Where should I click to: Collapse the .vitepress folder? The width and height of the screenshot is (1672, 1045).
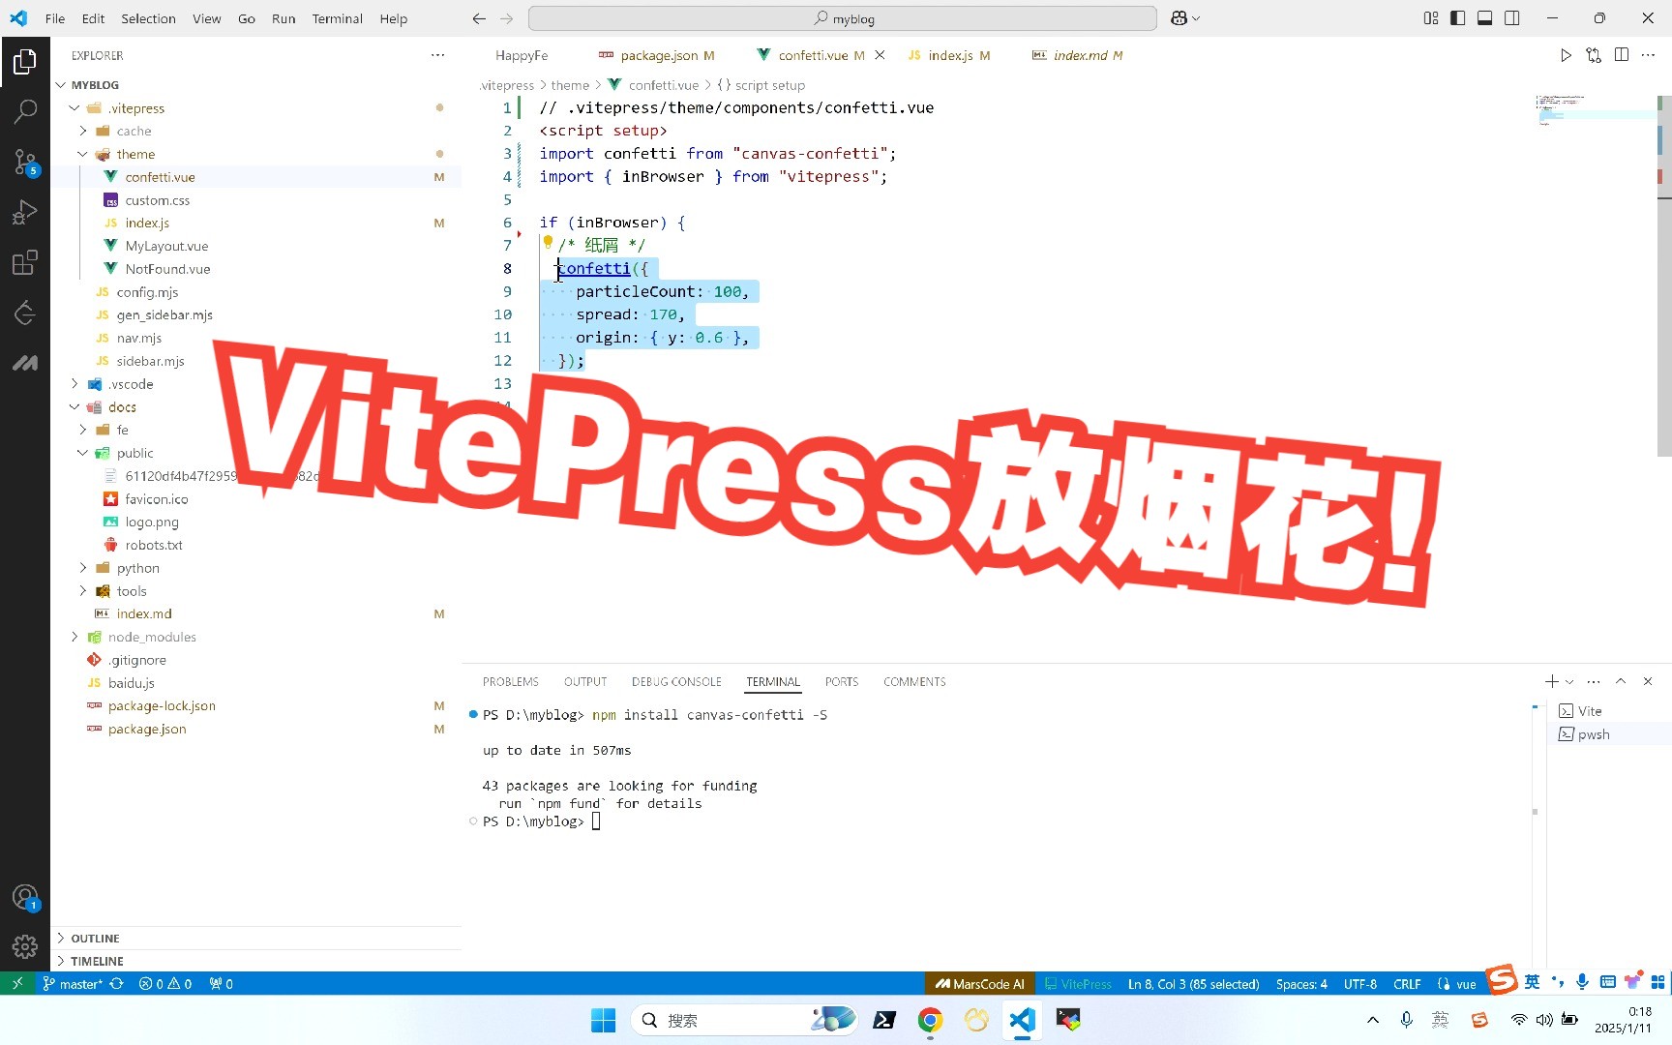(x=75, y=108)
